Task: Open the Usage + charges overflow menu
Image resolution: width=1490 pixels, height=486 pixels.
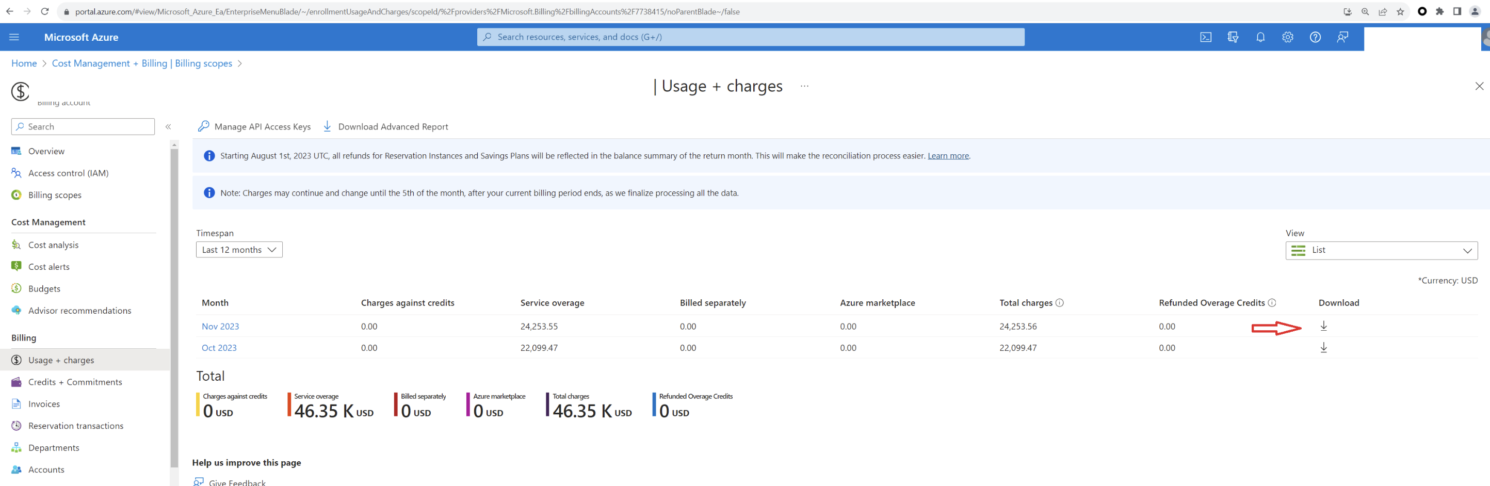Action: pyautogui.click(x=804, y=86)
